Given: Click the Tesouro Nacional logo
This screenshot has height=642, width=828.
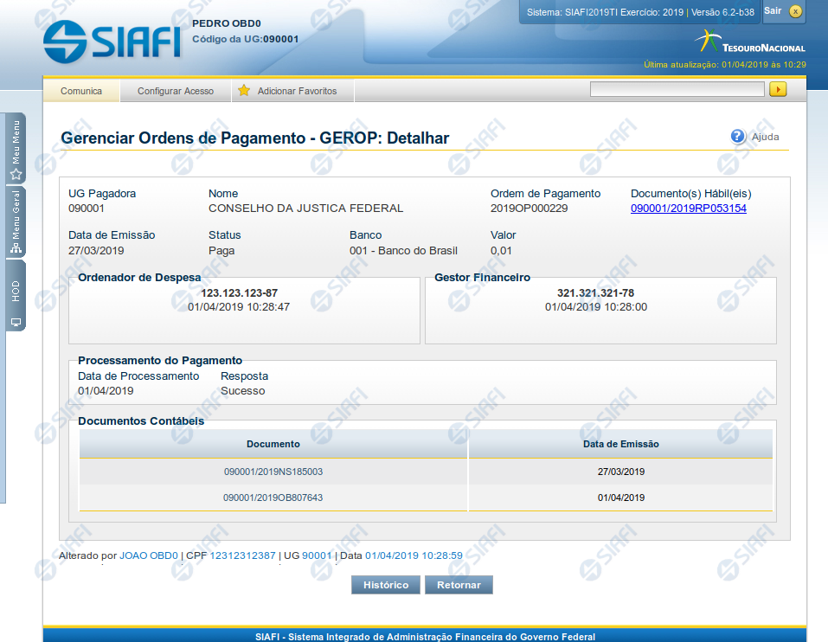Looking at the screenshot, I should click(x=749, y=42).
